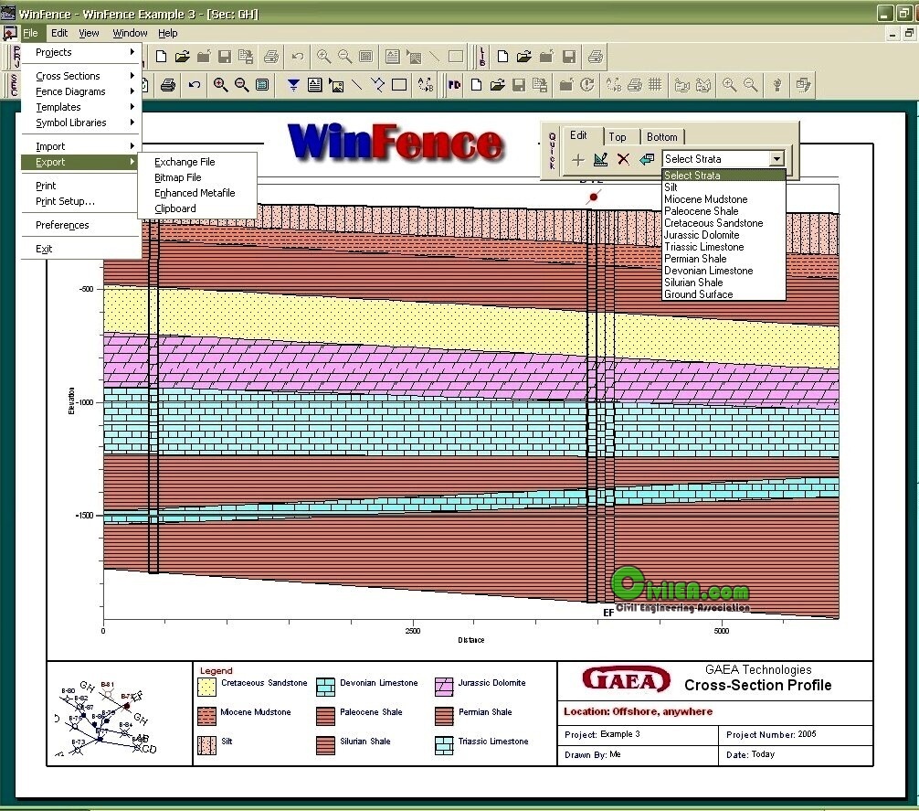919x811 pixels.
Task: Click the New file icon in the project toolbar
Action: click(x=161, y=57)
